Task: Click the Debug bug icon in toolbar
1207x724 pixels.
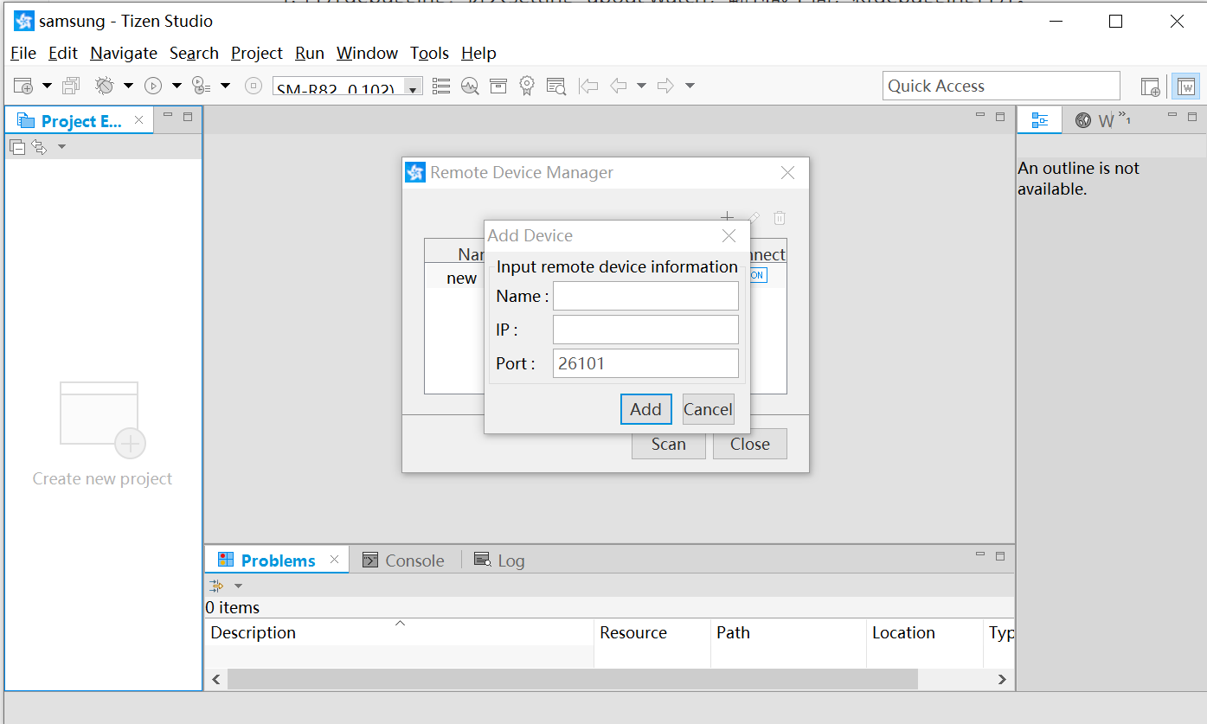Action: [105, 86]
